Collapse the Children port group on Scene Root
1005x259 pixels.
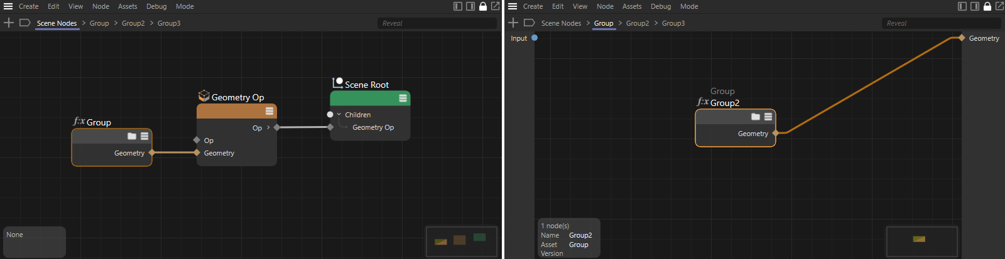point(339,115)
